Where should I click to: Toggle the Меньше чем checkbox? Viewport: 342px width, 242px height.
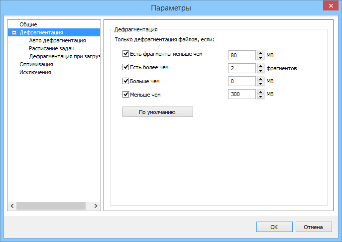[125, 95]
